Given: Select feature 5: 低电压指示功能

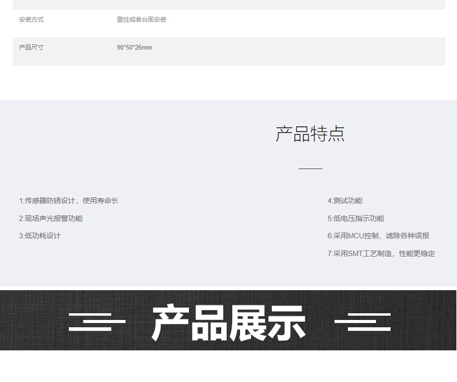Looking at the screenshot, I should click(356, 218).
